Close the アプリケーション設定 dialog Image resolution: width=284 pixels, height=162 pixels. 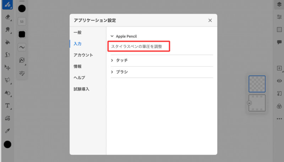pyautogui.click(x=210, y=21)
